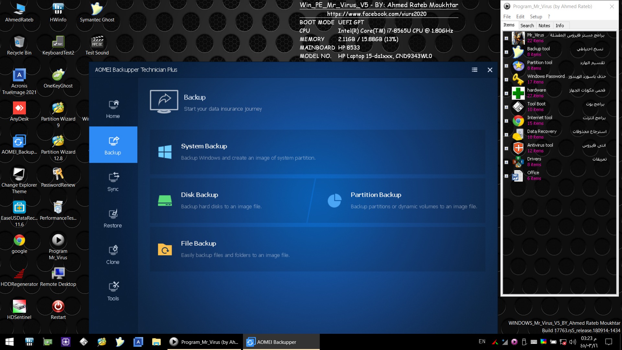Expand the Windows Password category

tap(506, 79)
